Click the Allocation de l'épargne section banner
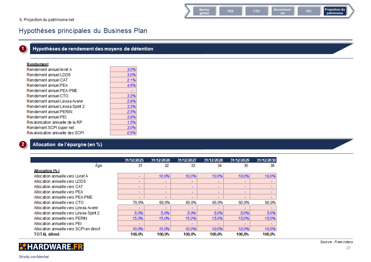 [191, 144]
